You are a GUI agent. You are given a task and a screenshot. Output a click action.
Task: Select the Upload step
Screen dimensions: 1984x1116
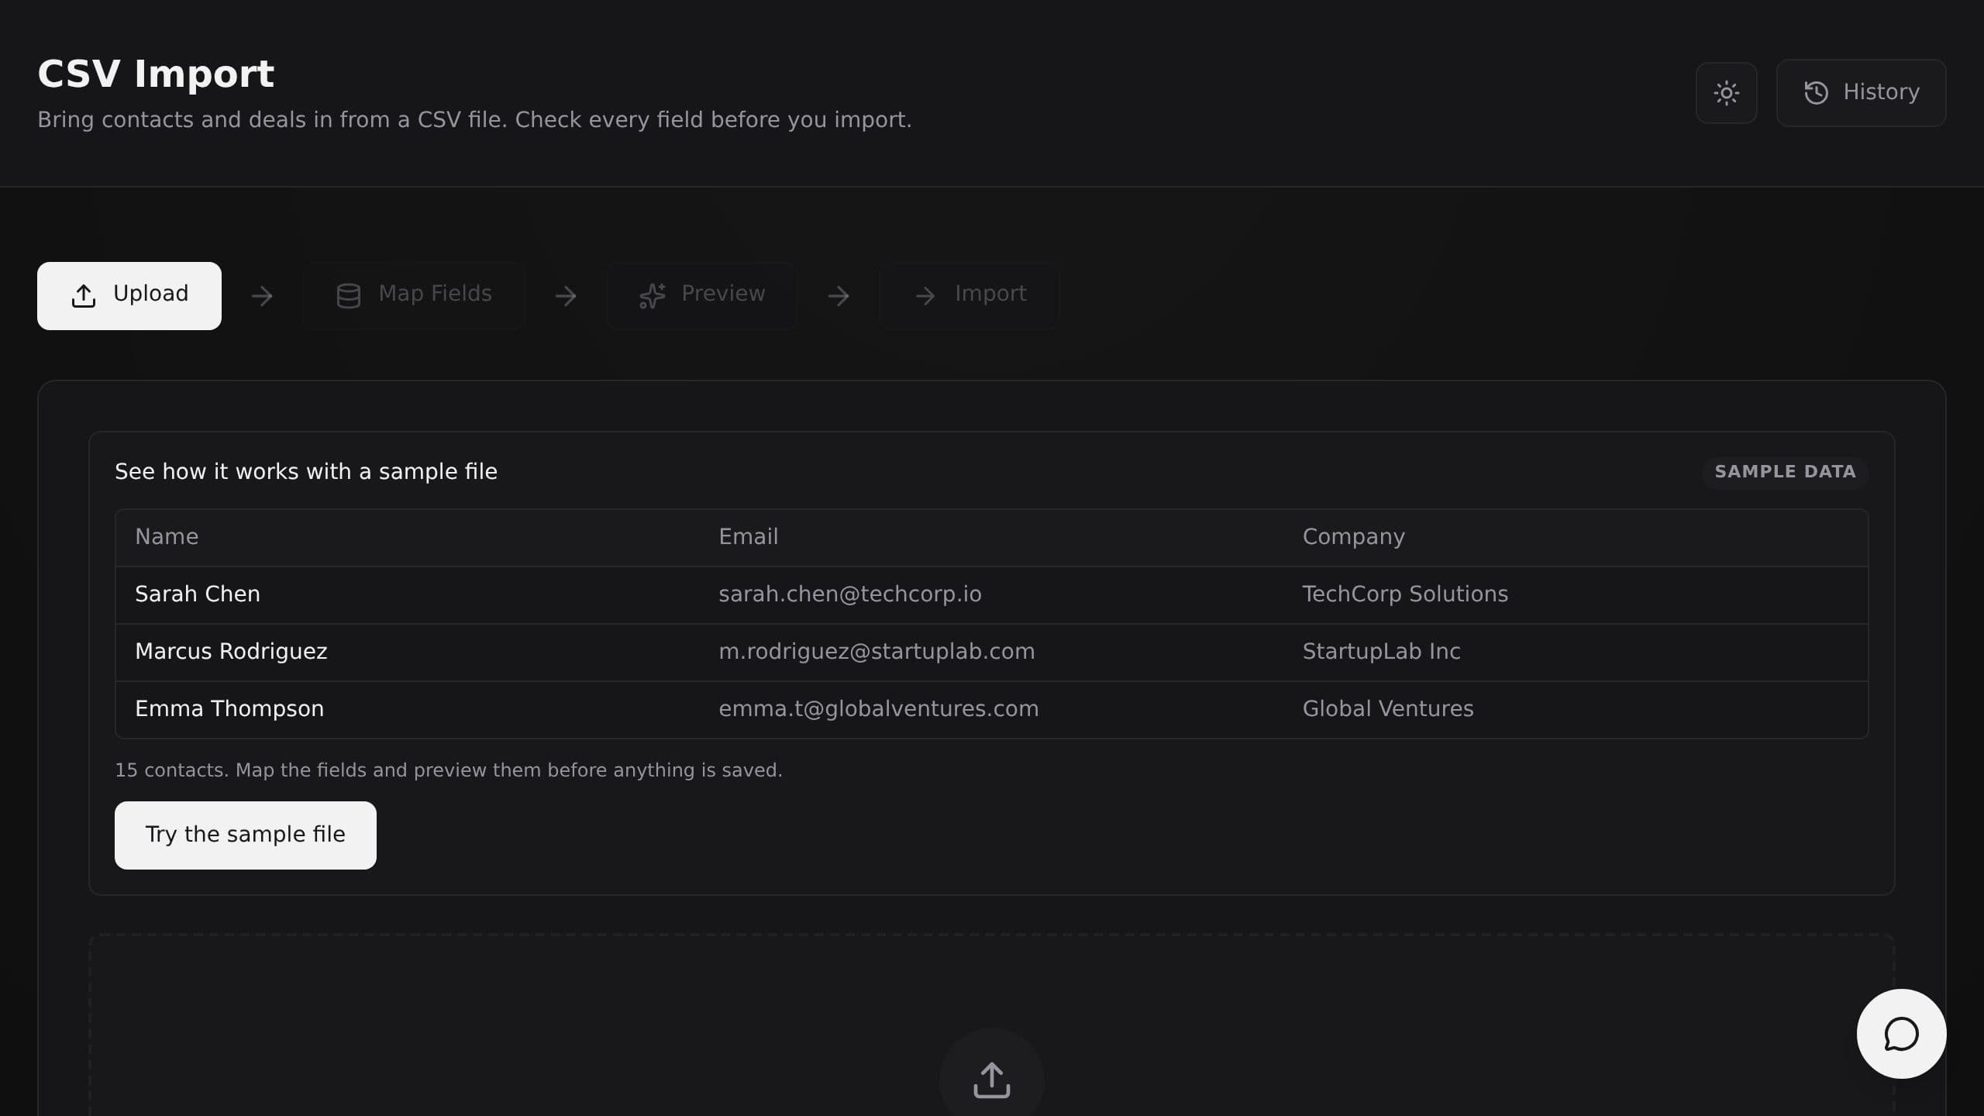pyautogui.click(x=129, y=295)
